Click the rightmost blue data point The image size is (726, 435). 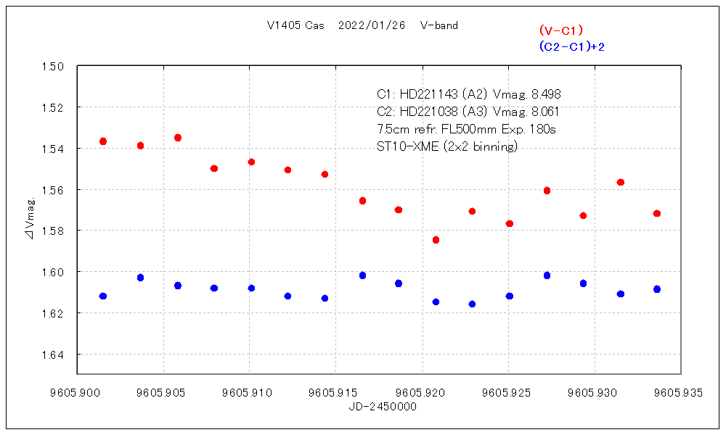click(x=657, y=289)
